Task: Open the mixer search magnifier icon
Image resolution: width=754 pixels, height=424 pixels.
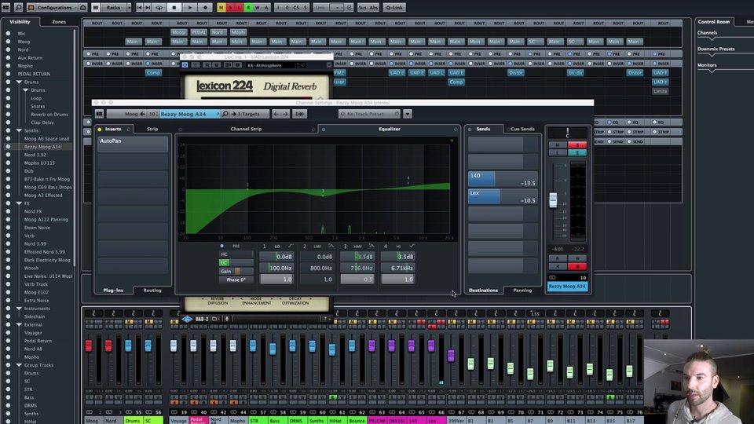Action: tap(18, 7)
